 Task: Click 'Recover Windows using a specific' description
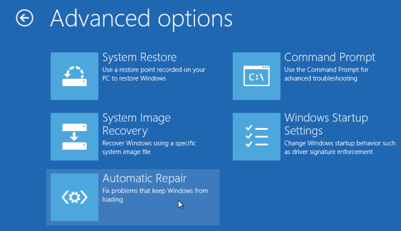point(149,147)
